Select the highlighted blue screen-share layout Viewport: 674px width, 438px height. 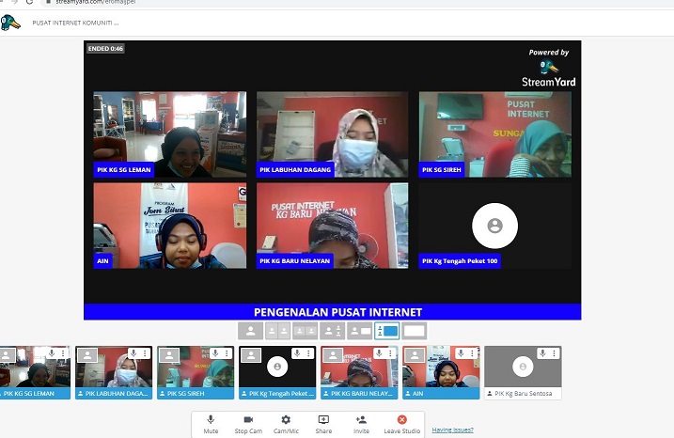386,331
